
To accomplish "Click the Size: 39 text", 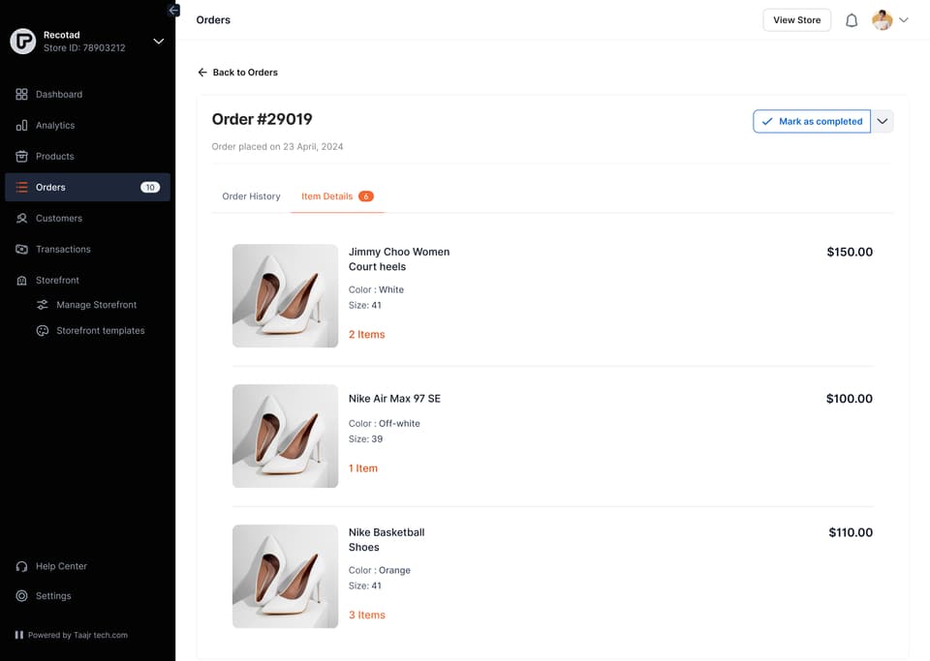I will [365, 438].
